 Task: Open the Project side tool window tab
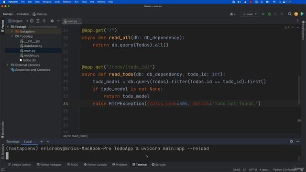pyautogui.click(x=2, y=26)
